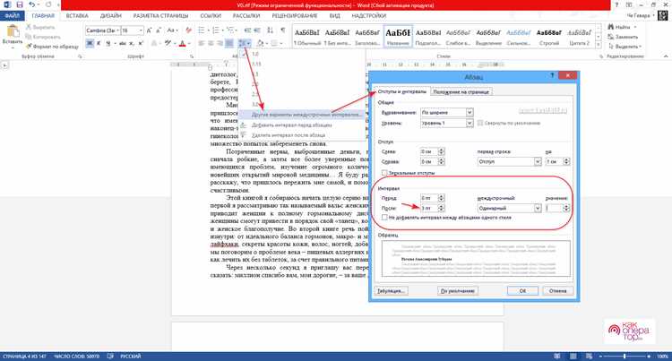Open the Уровень dropdown (Уровень 1)
This screenshot has height=361, width=672.
pos(446,123)
